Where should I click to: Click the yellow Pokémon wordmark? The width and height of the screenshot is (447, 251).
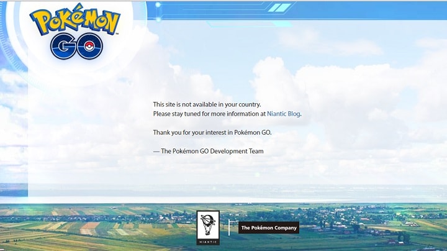[x=76, y=23]
